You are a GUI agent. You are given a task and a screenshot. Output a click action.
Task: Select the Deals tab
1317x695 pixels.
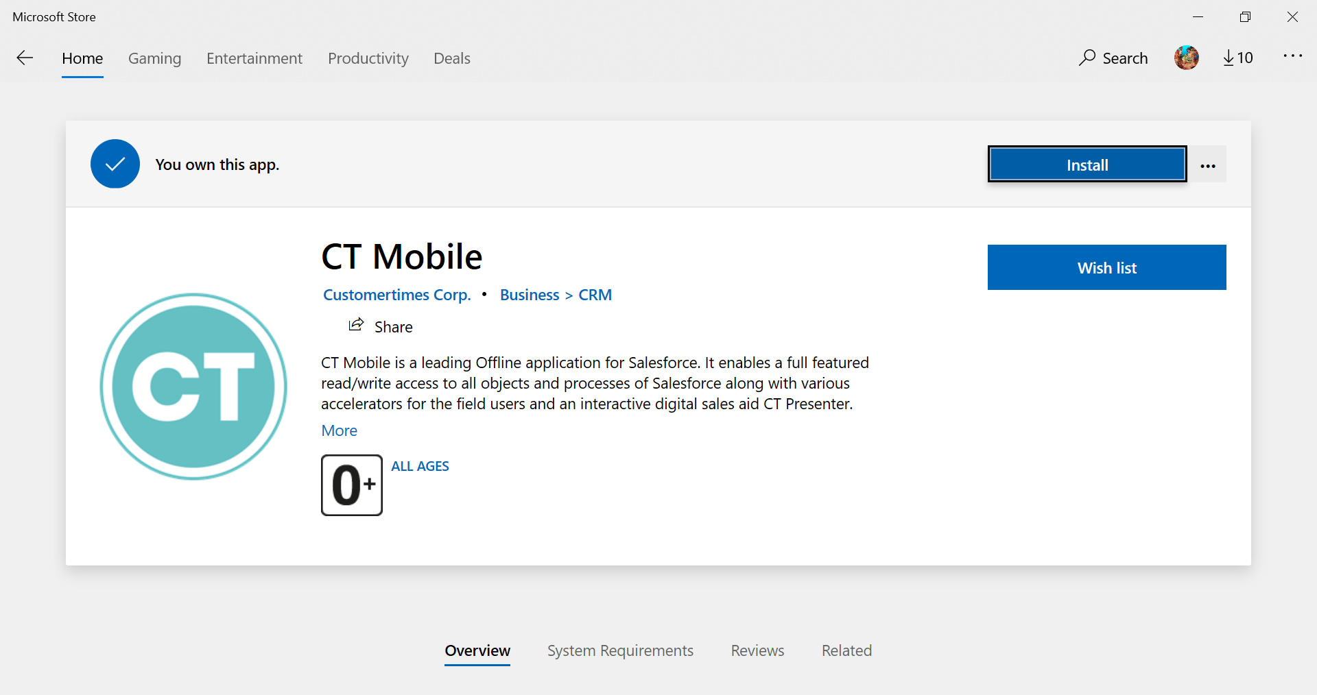point(451,58)
